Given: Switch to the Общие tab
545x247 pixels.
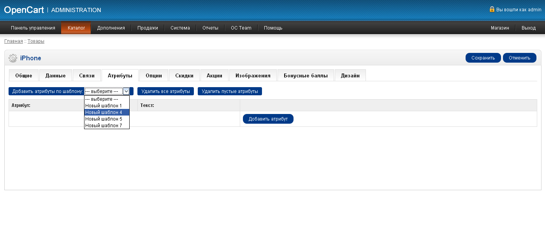Looking at the screenshot, I should click(x=24, y=75).
